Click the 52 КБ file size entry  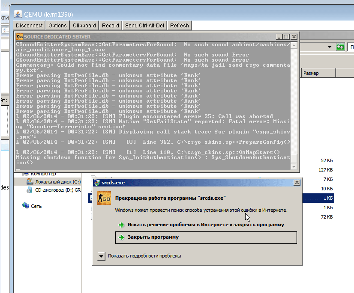(x=327, y=160)
